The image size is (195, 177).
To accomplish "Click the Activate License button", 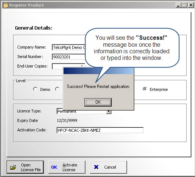I will [67, 167].
